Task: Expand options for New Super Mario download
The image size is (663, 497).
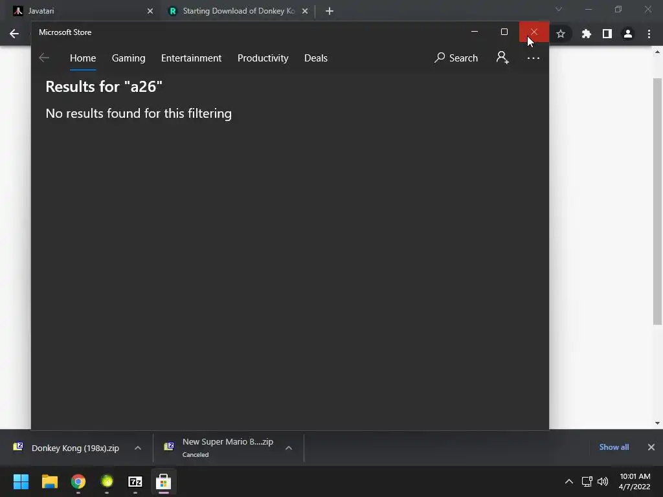Action: 289,448
